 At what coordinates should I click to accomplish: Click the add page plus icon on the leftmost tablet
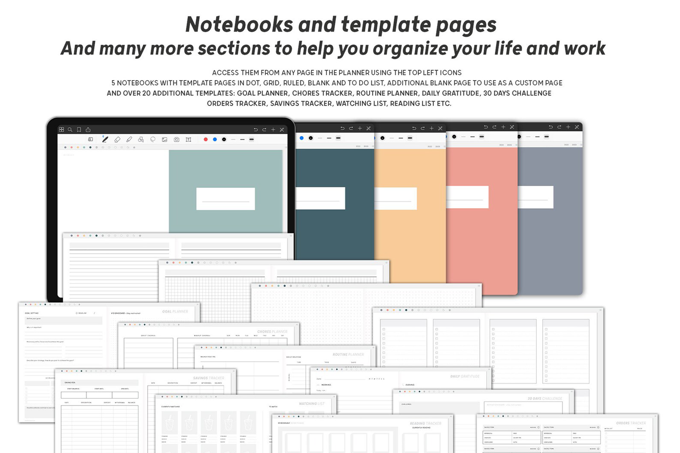coord(273,130)
